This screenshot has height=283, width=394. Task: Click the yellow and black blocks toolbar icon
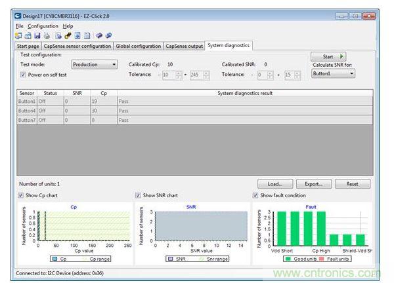68,35
